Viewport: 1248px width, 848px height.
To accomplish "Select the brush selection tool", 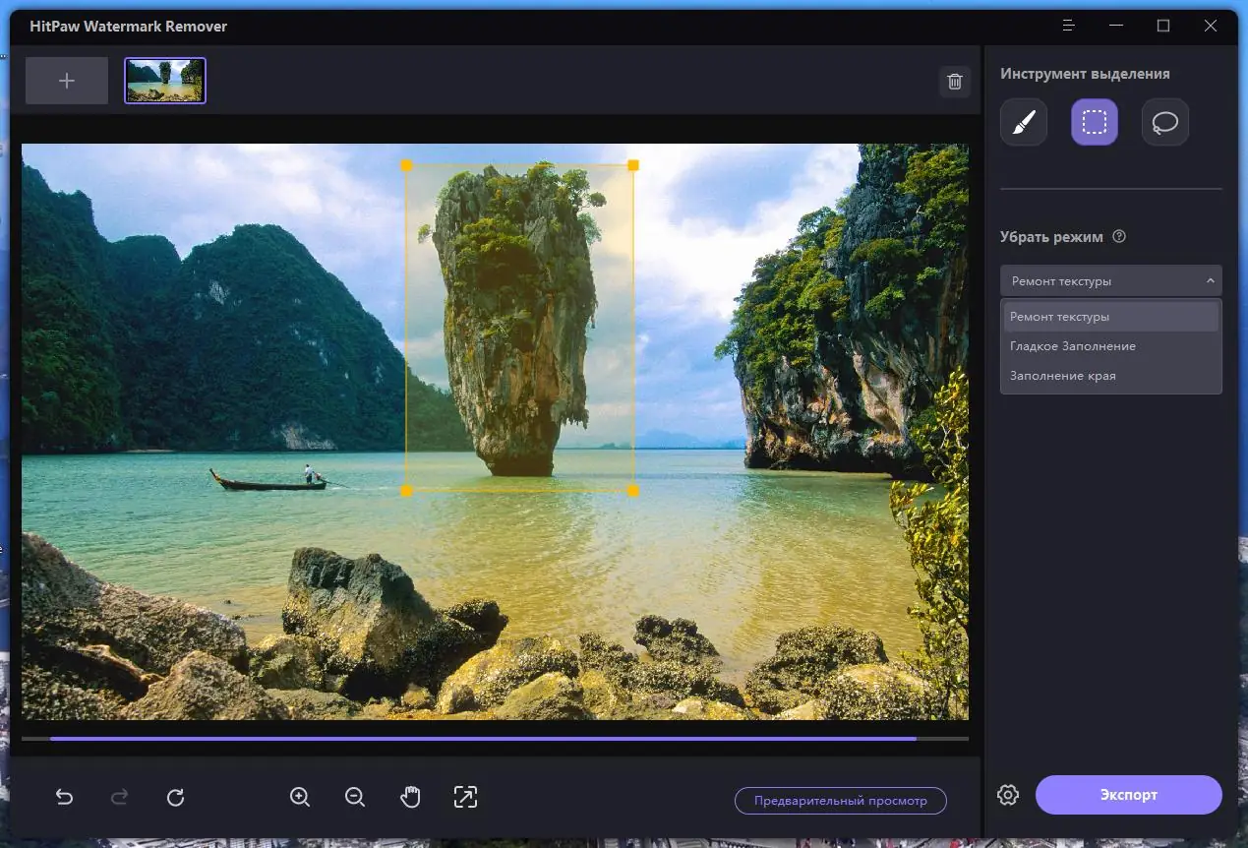I will 1024,123.
